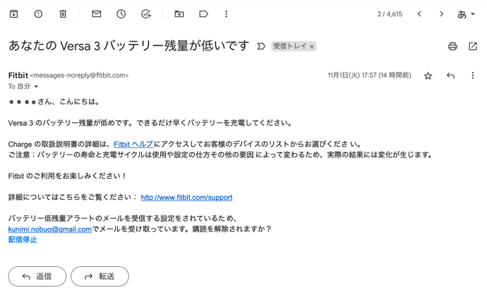487x296 pixels.
Task: Star the Fitbit message
Action: click(428, 75)
